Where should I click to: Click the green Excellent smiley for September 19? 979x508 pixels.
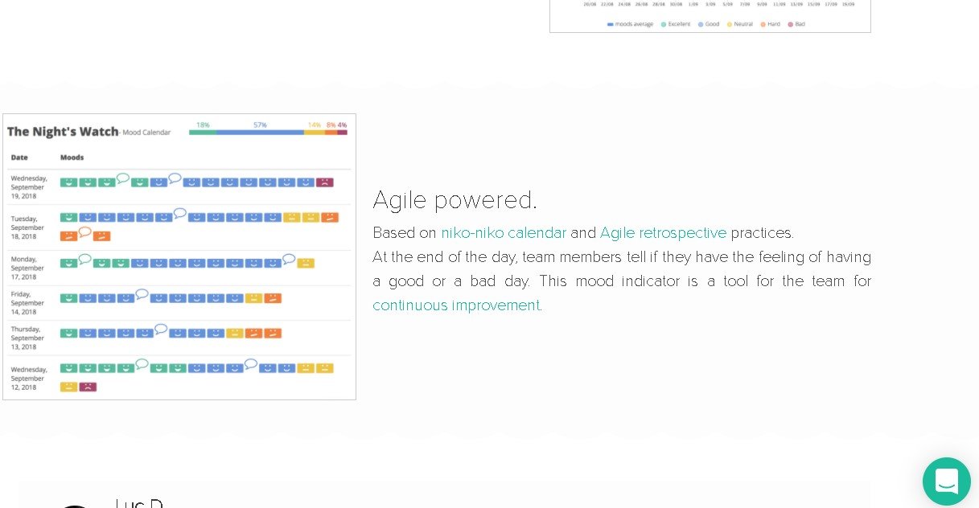coord(69,182)
